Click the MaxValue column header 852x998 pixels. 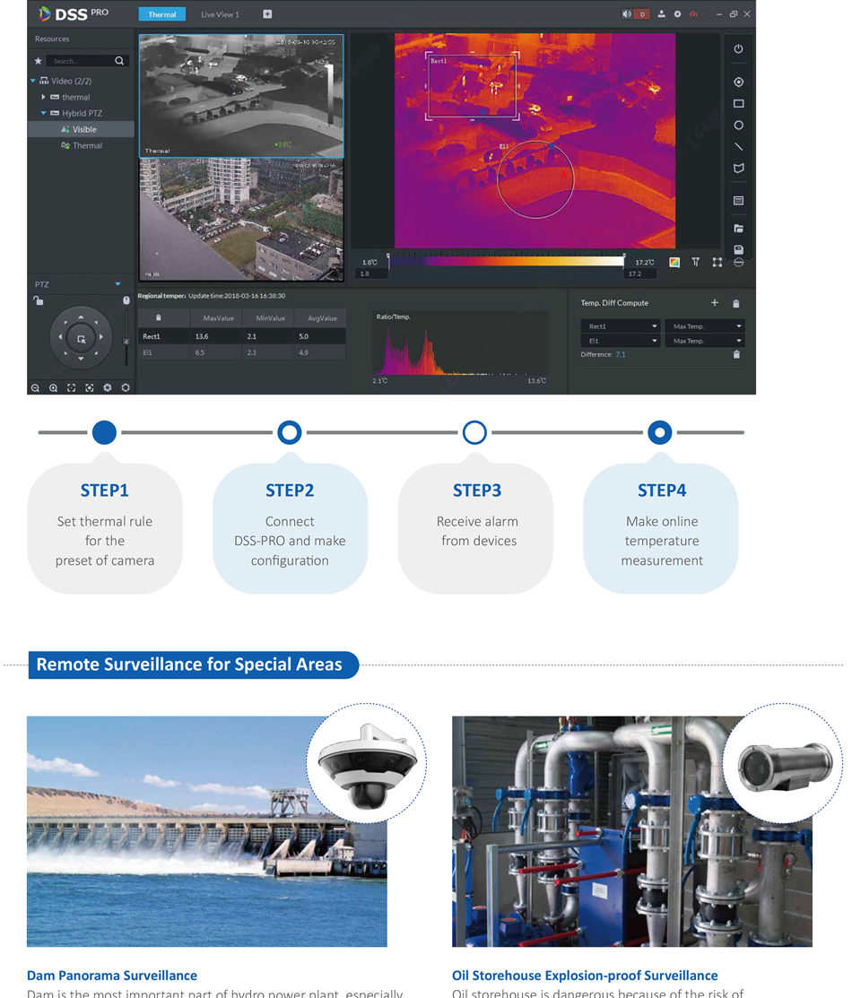(218, 317)
